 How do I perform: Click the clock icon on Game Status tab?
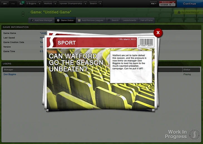[x=58, y=20]
